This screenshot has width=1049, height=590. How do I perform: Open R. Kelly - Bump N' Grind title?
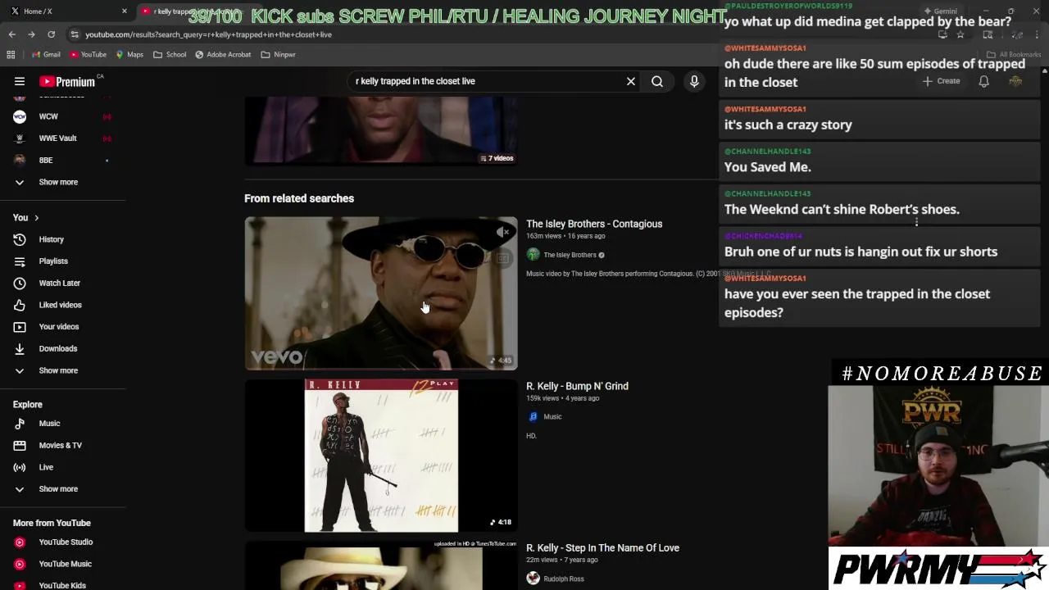click(577, 386)
